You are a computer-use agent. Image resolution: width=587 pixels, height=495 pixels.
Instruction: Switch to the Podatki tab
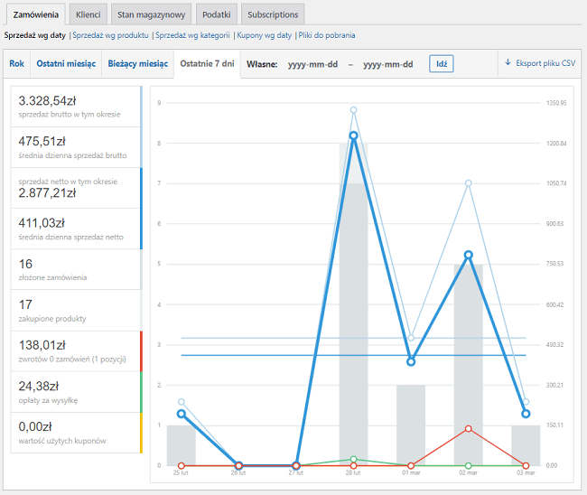pyautogui.click(x=217, y=14)
